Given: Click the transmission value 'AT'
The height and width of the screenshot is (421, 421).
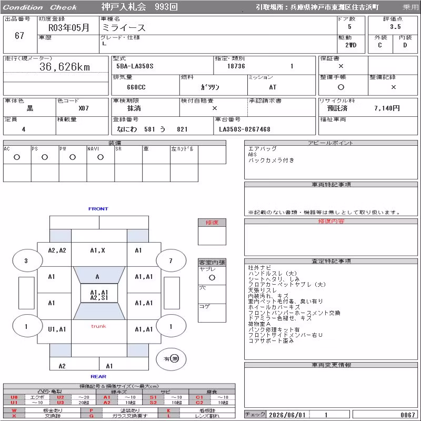Looking at the screenshot, I should (273, 87).
